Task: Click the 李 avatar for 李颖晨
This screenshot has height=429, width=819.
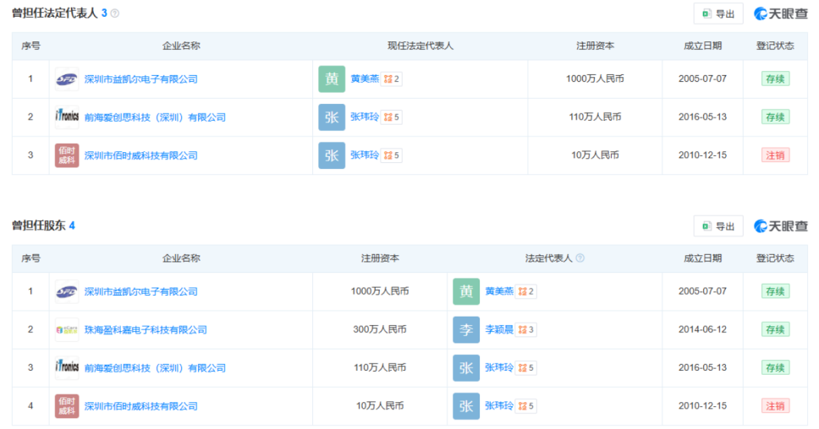Action: click(466, 329)
